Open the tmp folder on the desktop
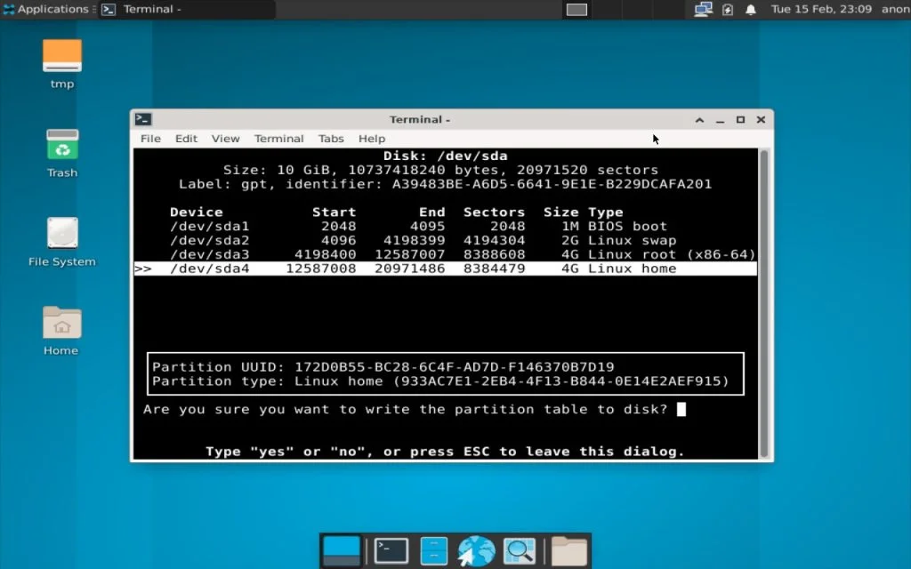The width and height of the screenshot is (911, 569). (x=61, y=62)
